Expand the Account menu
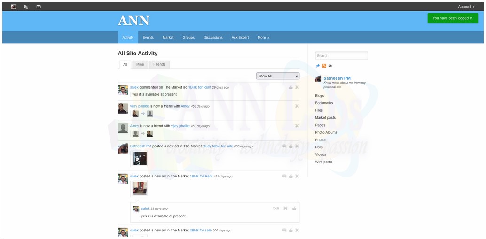 pyautogui.click(x=466, y=7)
